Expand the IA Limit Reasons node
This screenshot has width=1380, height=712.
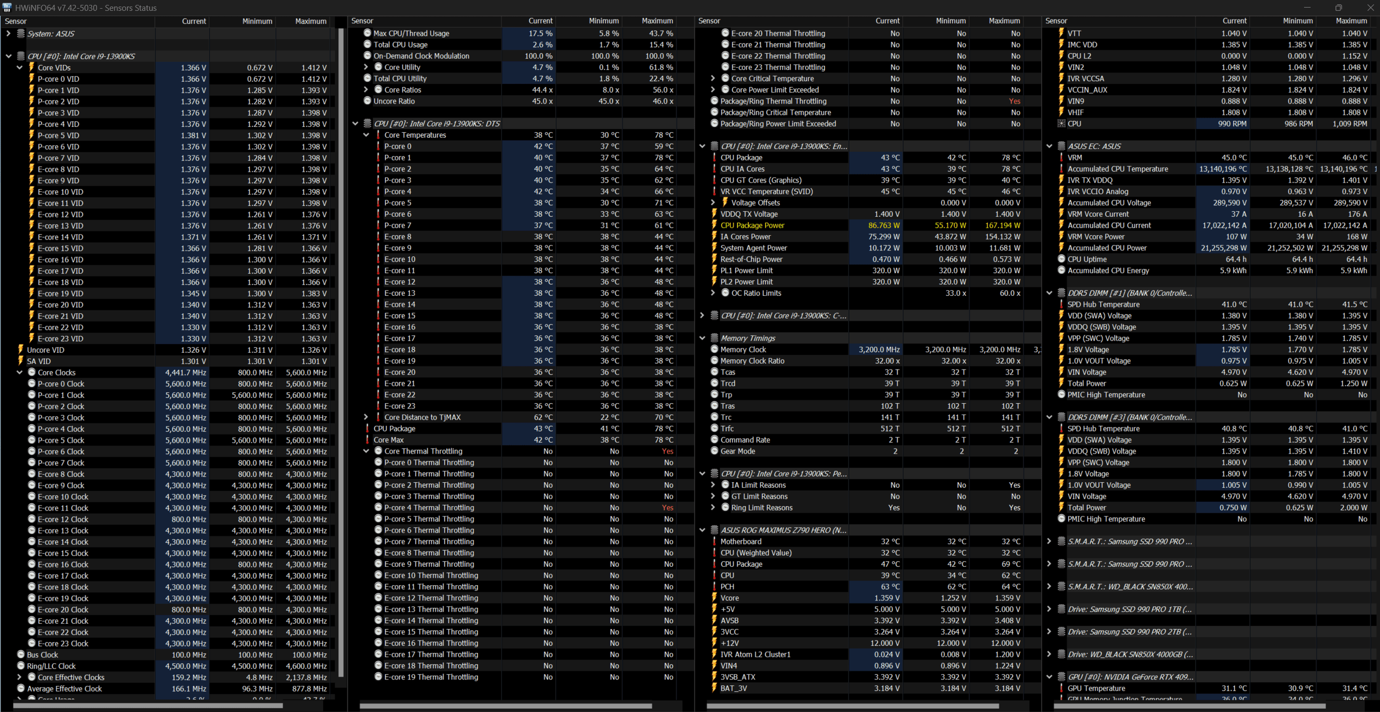713,485
